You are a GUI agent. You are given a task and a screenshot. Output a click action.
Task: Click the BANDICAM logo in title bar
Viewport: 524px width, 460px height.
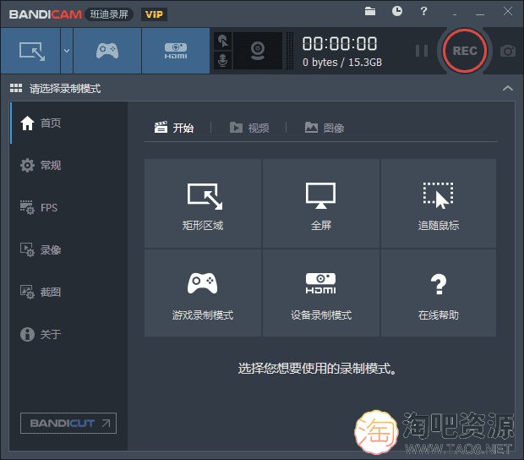46,14
